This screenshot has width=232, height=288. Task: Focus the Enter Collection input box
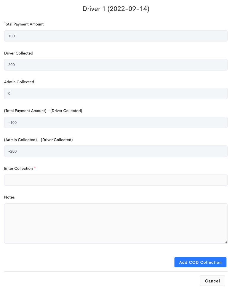(116, 180)
